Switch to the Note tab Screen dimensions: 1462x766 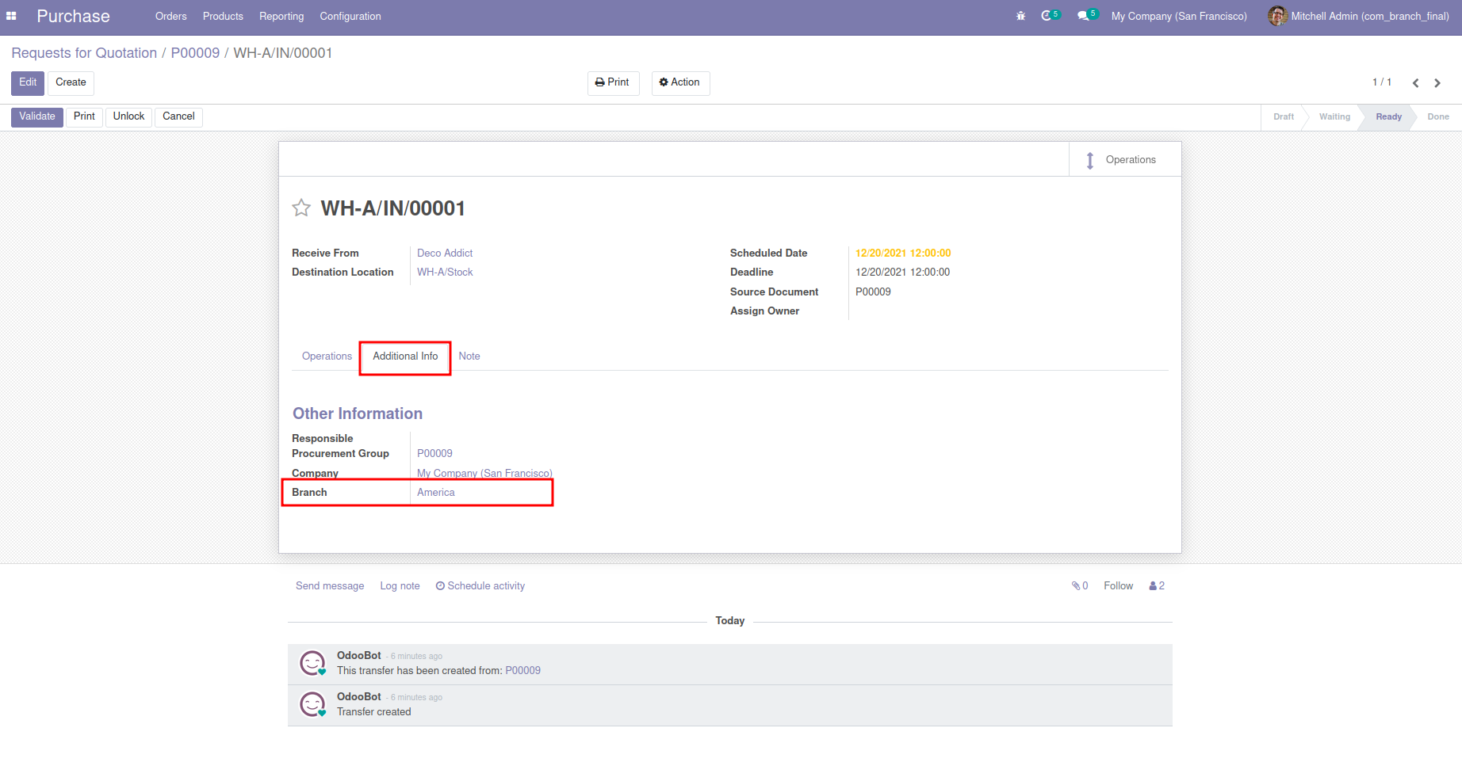(x=469, y=356)
